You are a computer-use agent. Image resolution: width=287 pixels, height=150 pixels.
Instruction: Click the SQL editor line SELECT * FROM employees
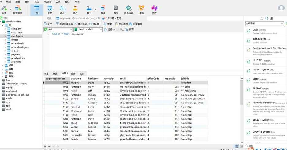(68, 34)
